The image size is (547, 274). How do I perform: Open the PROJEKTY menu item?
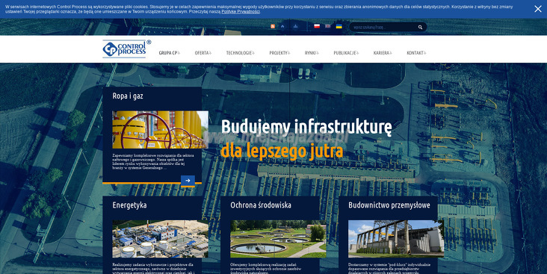pos(279,53)
